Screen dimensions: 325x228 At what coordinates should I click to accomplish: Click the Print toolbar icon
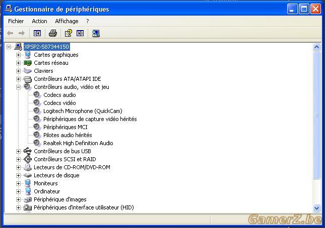tap(53, 33)
